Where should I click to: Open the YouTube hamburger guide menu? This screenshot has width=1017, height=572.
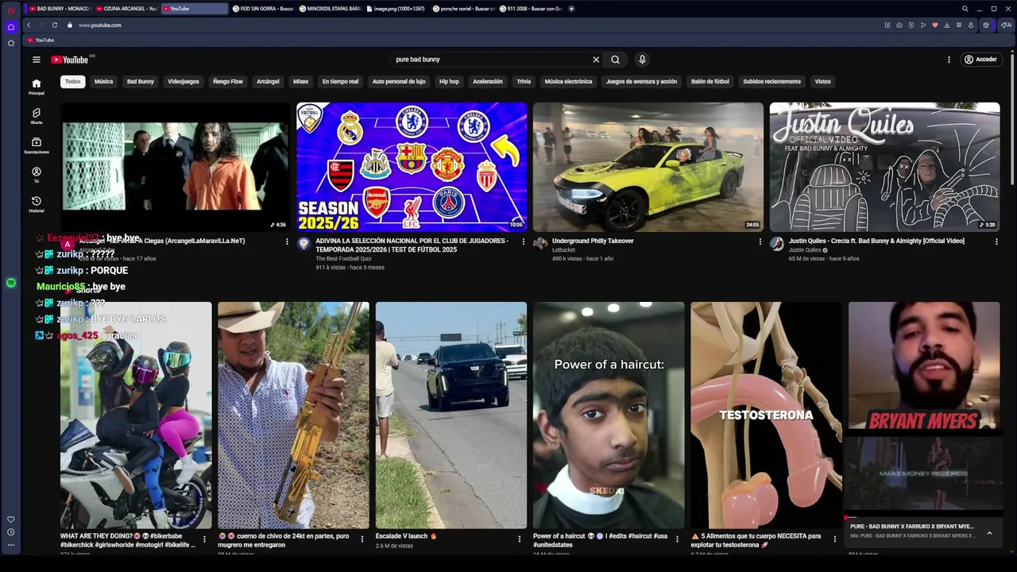click(36, 60)
